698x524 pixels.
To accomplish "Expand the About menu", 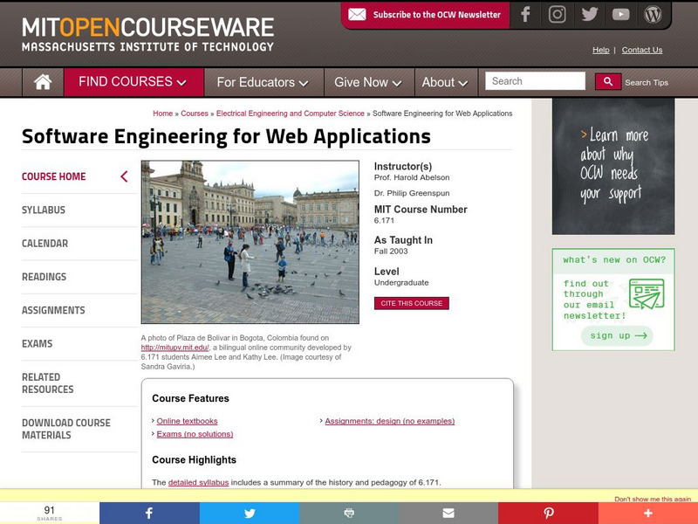I will tap(446, 82).
